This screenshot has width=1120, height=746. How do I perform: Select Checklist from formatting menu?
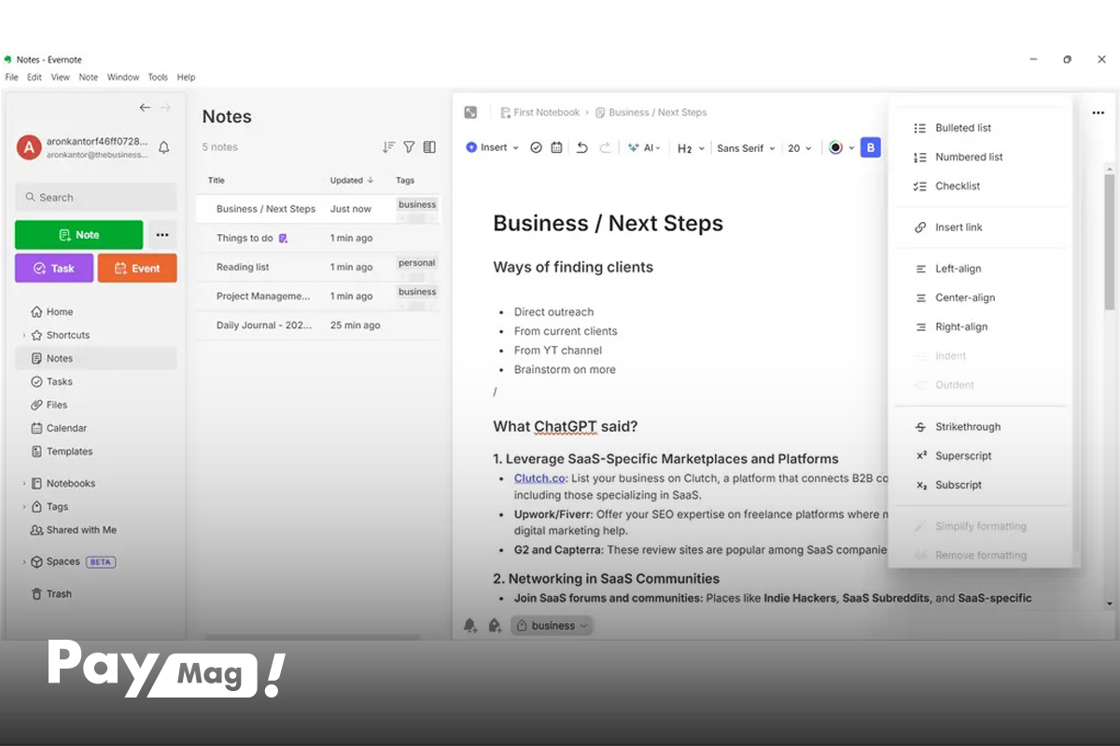pos(958,186)
